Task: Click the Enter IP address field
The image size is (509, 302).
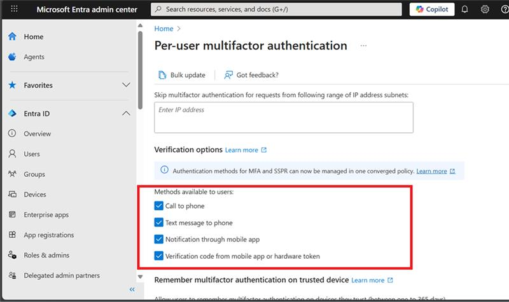Action: (x=284, y=118)
